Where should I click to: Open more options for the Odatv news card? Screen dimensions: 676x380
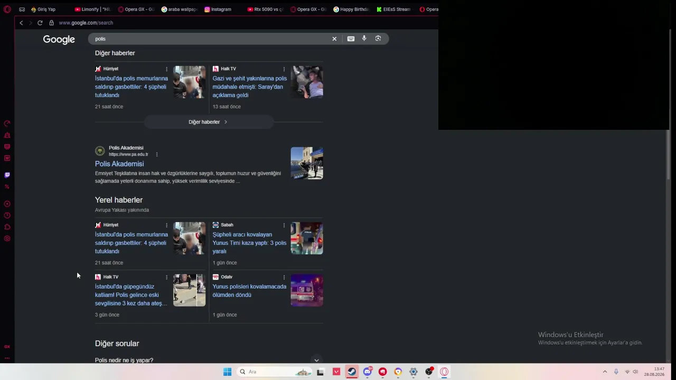coord(284,277)
